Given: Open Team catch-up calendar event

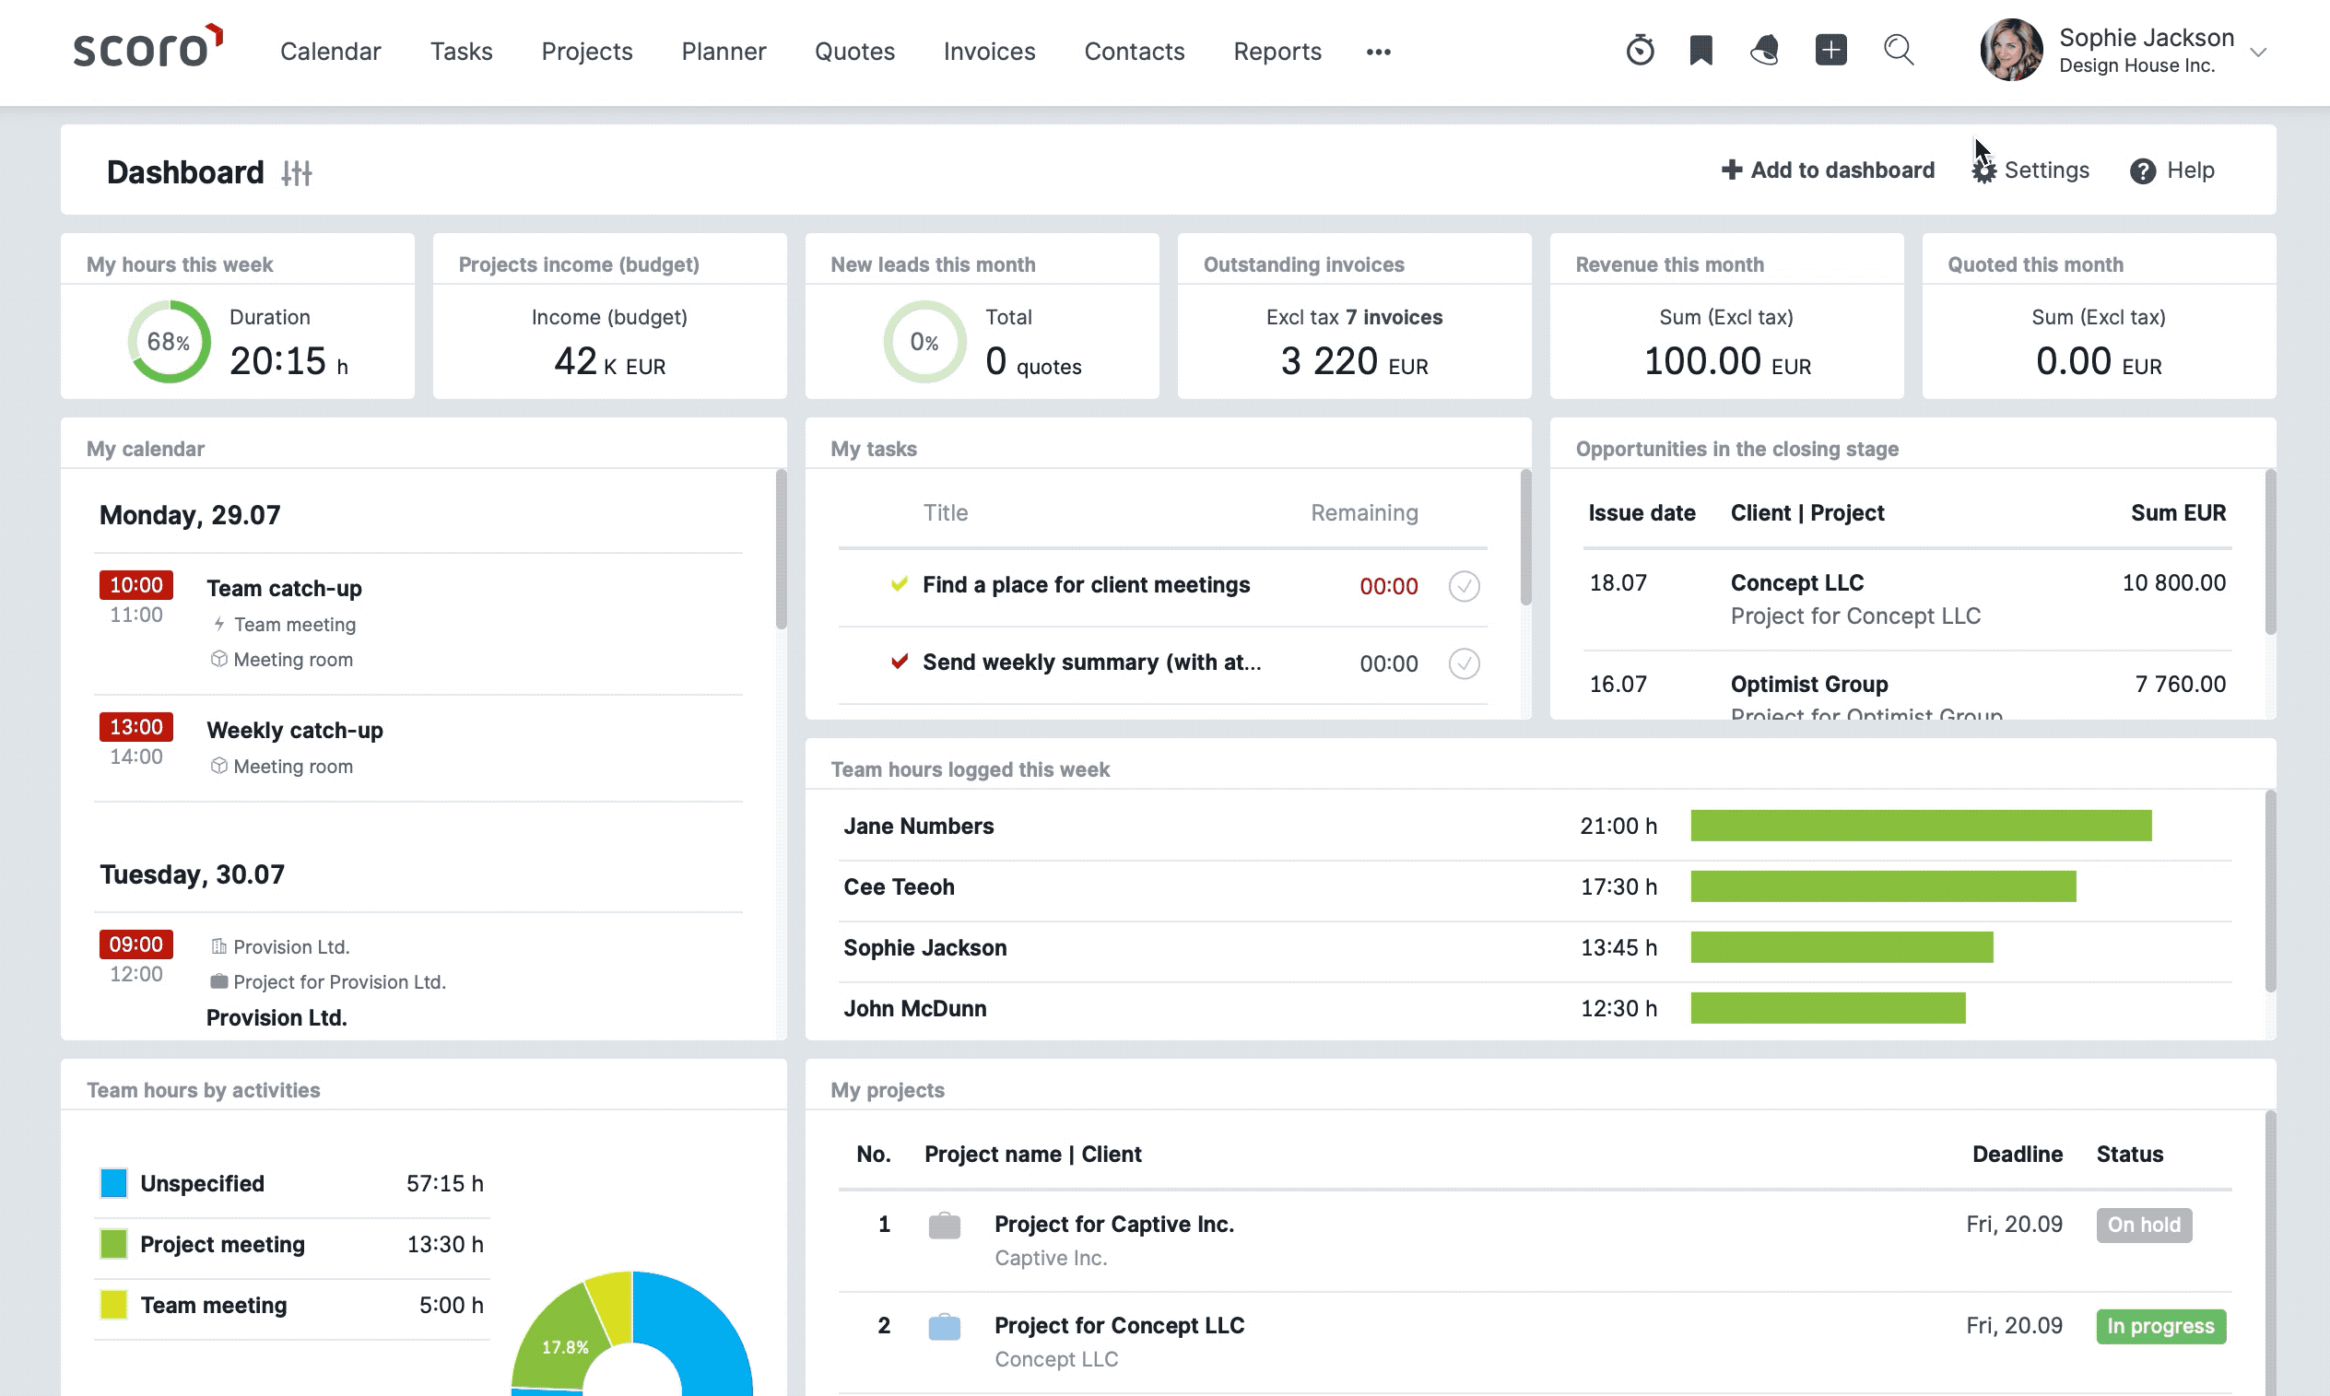Looking at the screenshot, I should point(284,588).
